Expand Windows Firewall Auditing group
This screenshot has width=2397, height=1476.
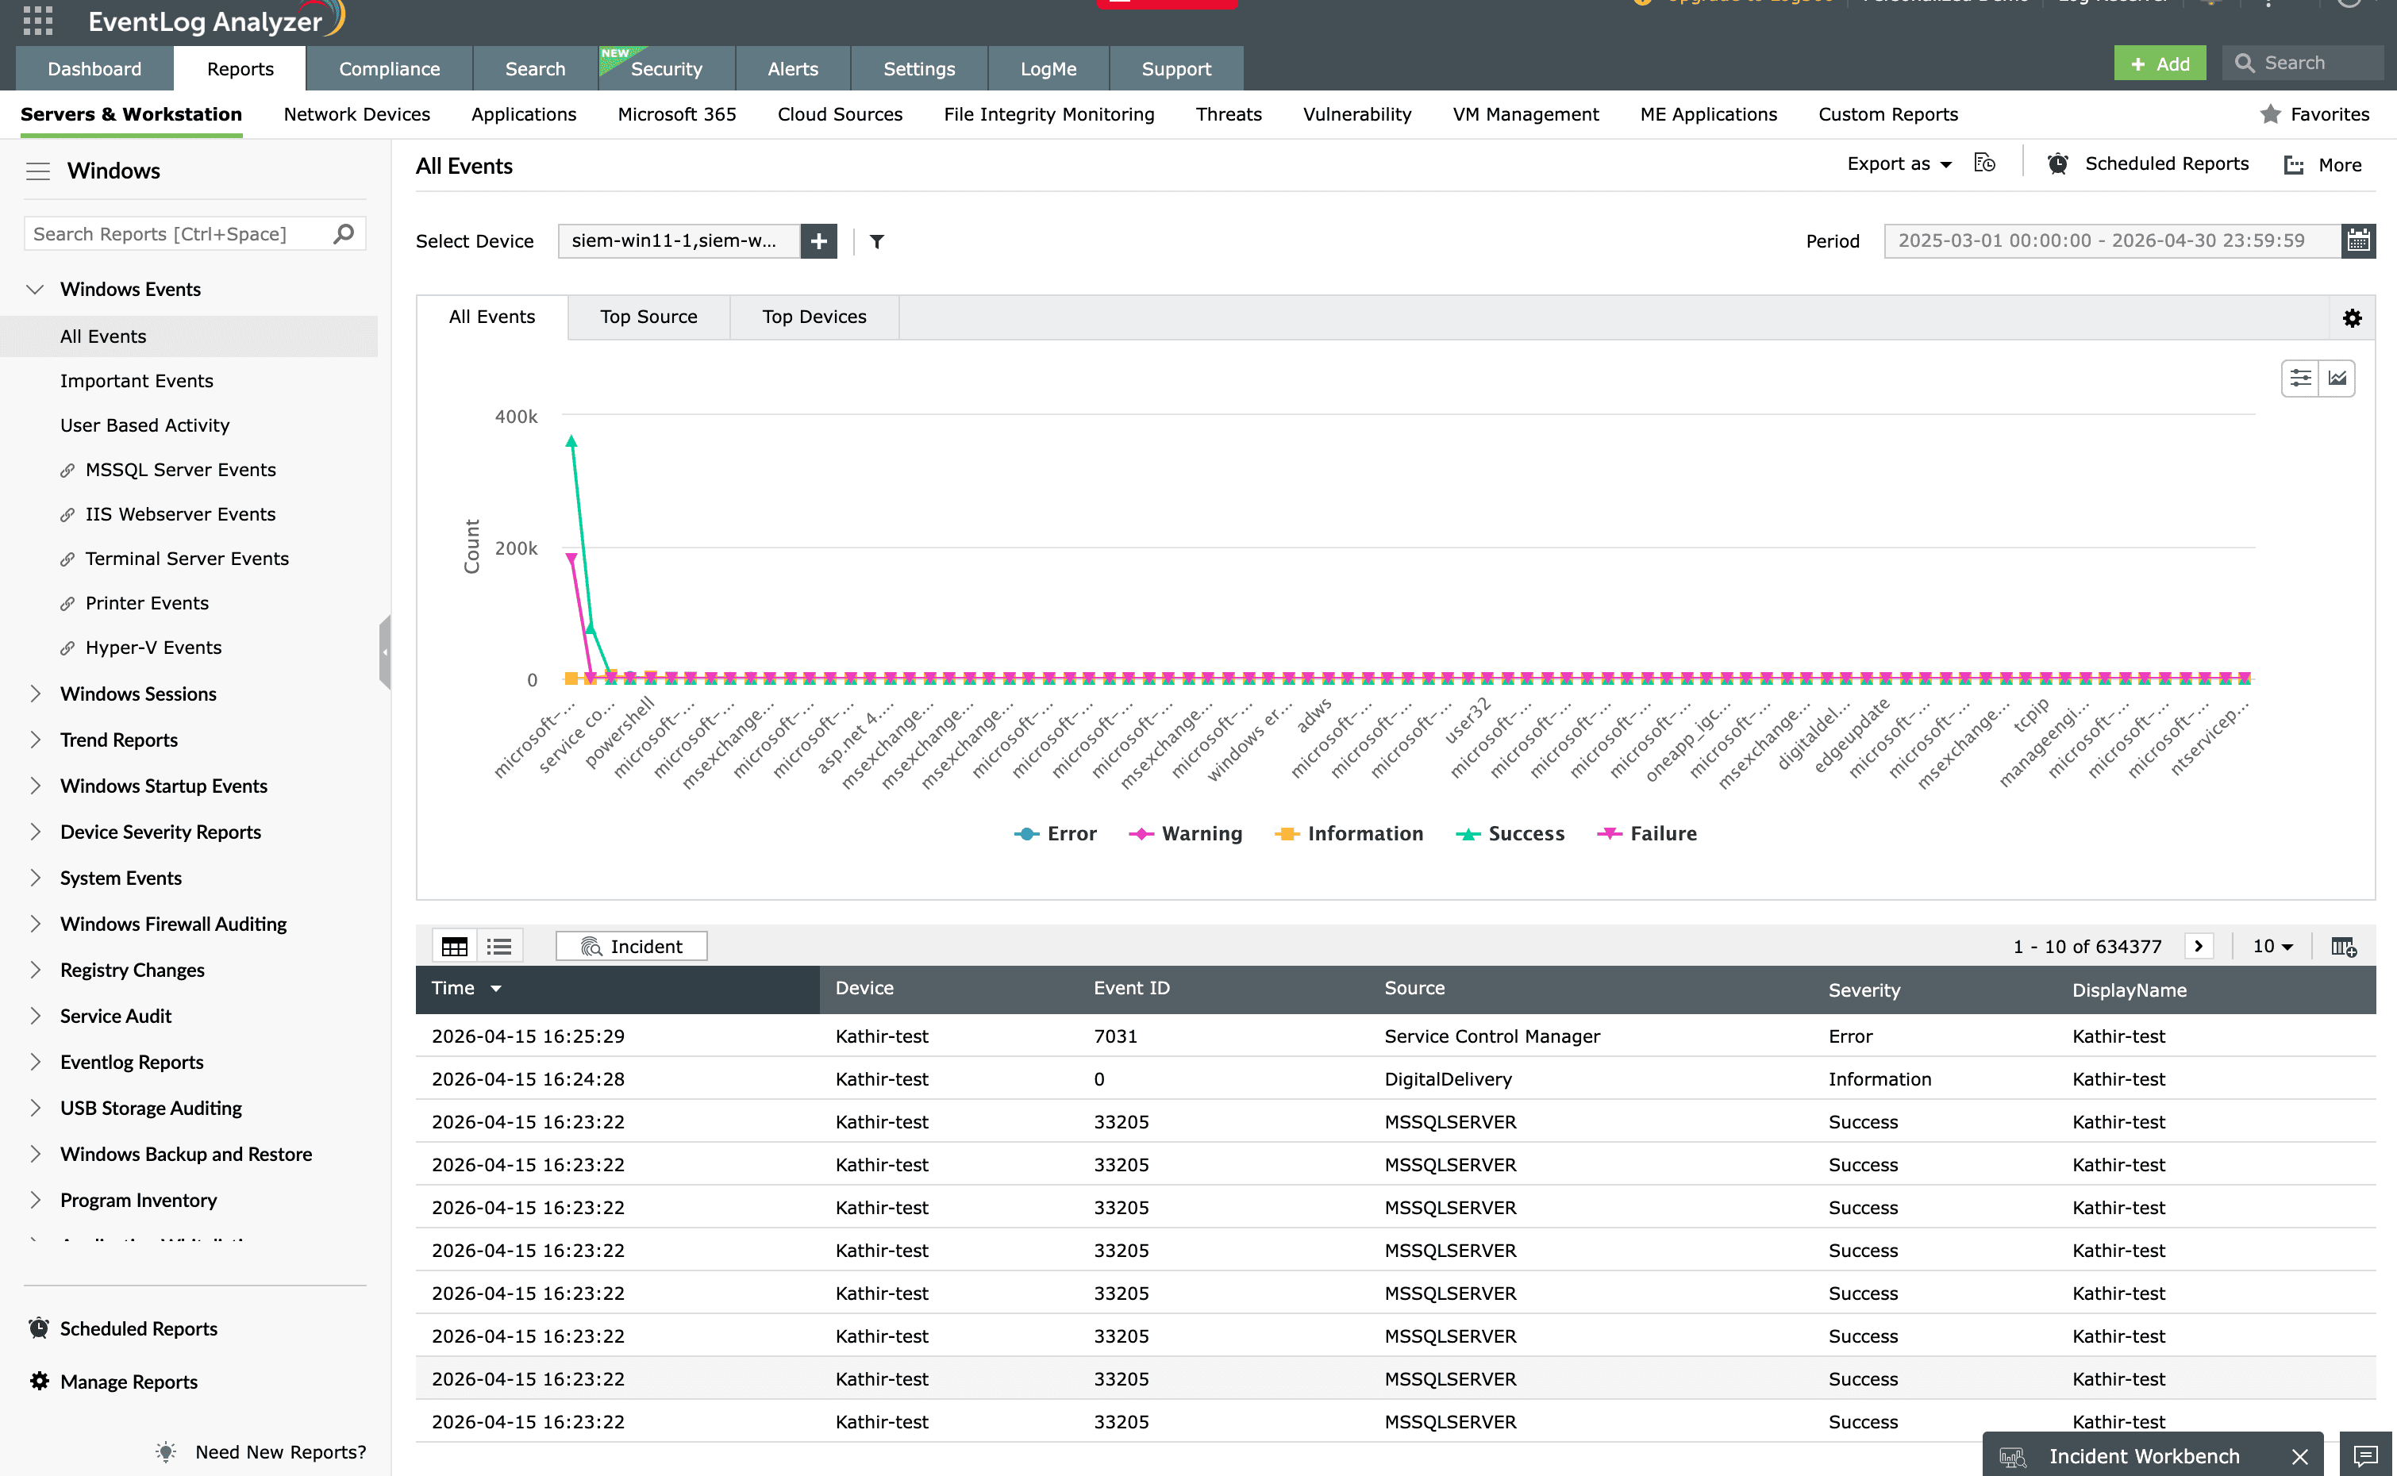tap(35, 924)
